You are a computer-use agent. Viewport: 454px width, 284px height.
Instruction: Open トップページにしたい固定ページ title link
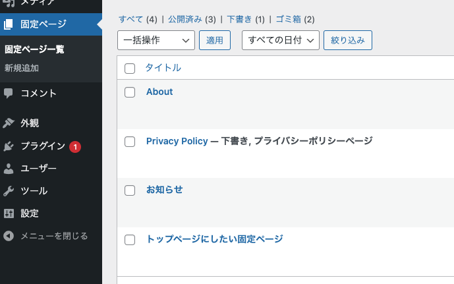(215, 239)
